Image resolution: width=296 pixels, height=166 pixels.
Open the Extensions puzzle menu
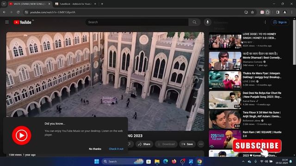point(268,12)
